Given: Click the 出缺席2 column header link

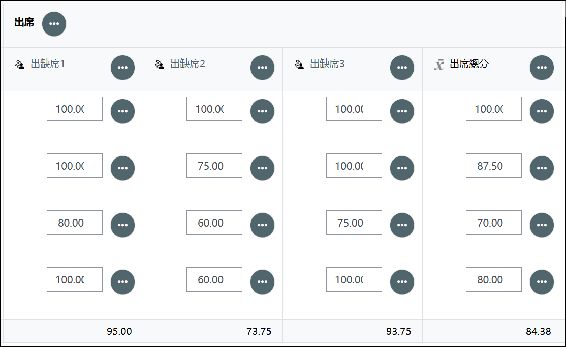Looking at the screenshot, I should tap(187, 64).
